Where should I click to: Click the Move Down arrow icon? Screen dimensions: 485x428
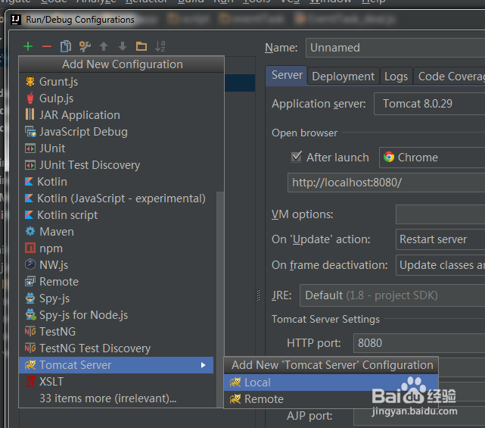click(123, 46)
